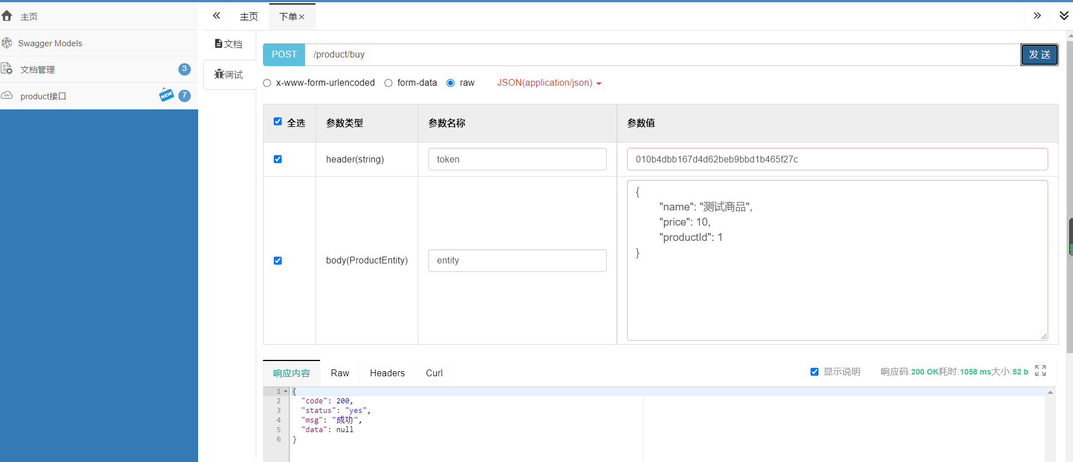Expand product接口 menu
The image size is (1073, 462).
tap(99, 96)
